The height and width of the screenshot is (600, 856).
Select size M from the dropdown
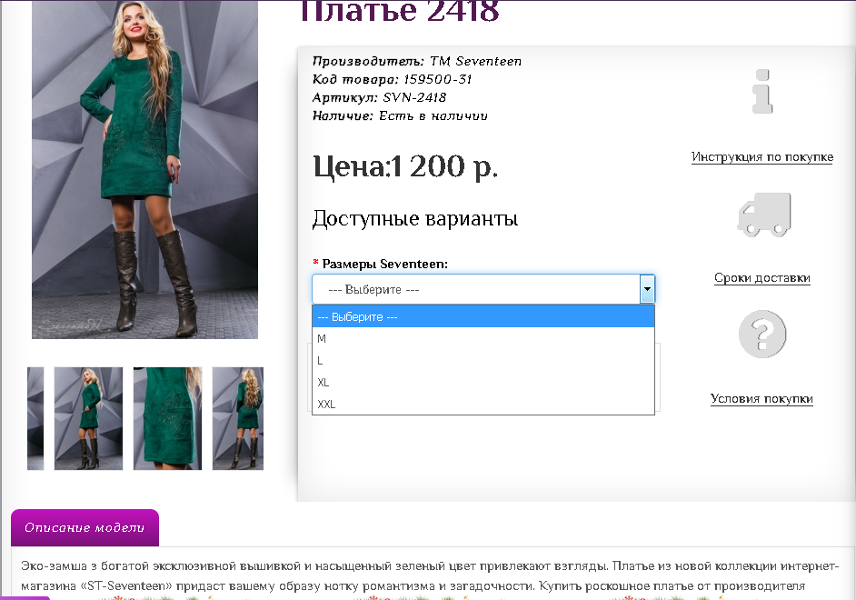483,338
